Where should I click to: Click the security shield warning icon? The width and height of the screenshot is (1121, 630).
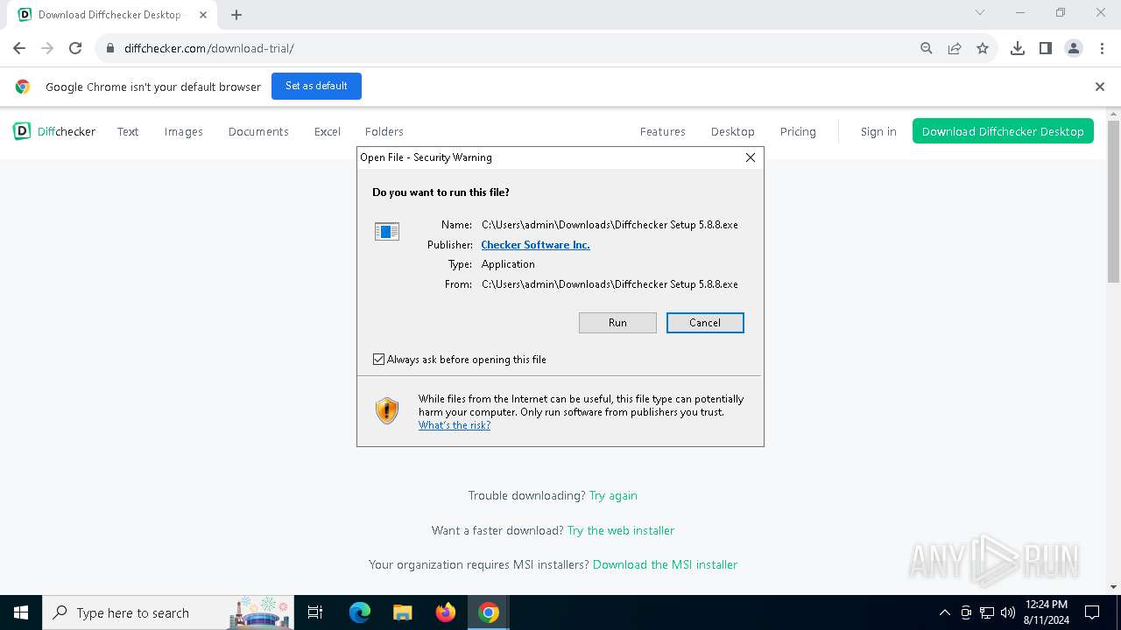387,410
